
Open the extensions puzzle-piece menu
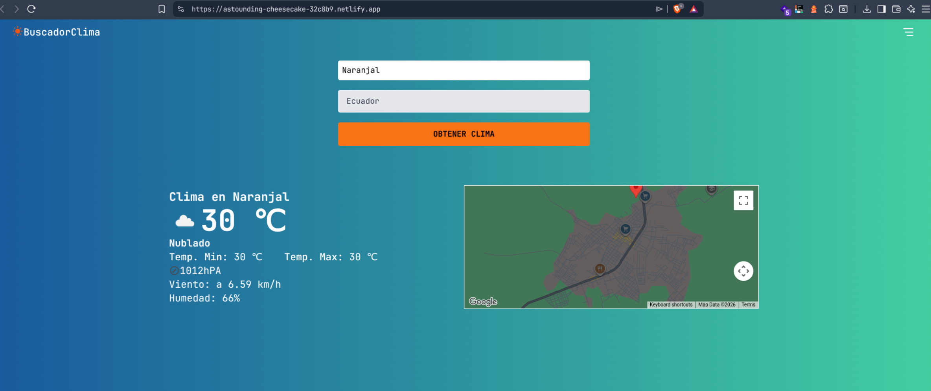[828, 9]
